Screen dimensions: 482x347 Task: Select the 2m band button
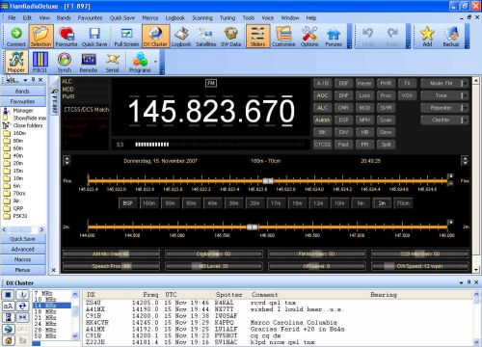click(382, 203)
